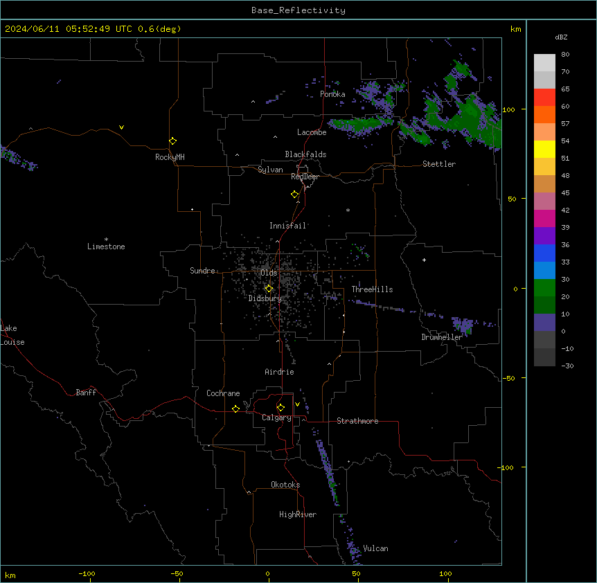
Task: Click the Strathmore city label
Action: pos(357,421)
